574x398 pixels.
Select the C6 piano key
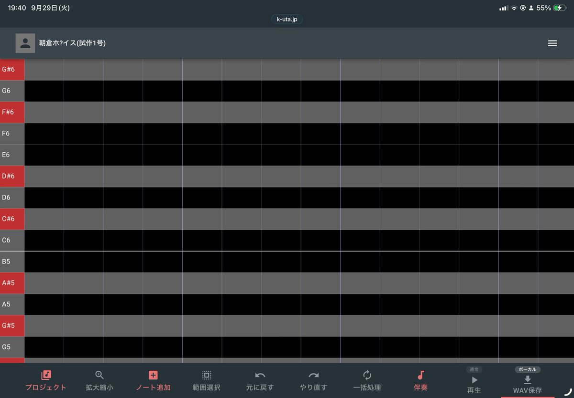click(12, 241)
